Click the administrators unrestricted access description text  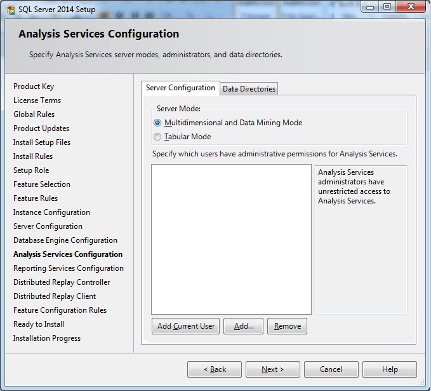[x=354, y=187]
